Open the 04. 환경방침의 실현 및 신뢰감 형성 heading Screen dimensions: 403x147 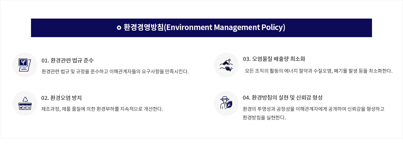point(282,98)
